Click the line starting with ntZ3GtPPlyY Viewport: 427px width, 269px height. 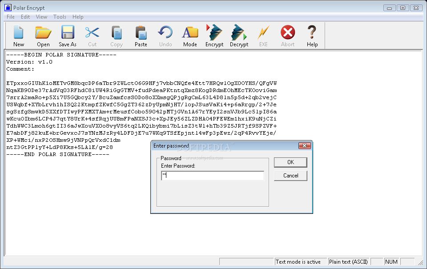point(59,147)
